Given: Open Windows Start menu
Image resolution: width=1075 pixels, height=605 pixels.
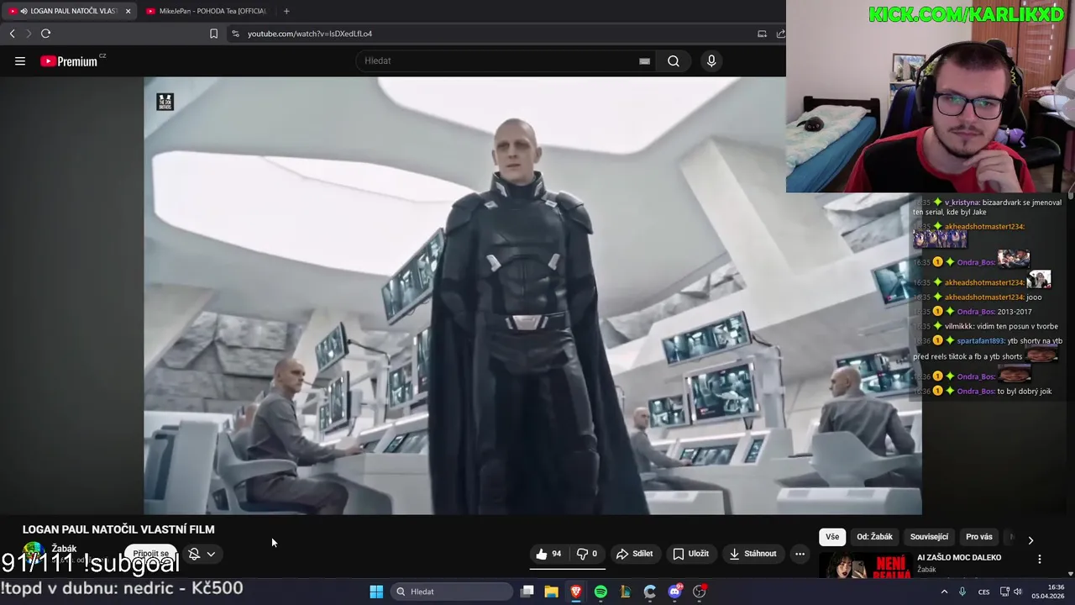Looking at the screenshot, I should coord(376,592).
